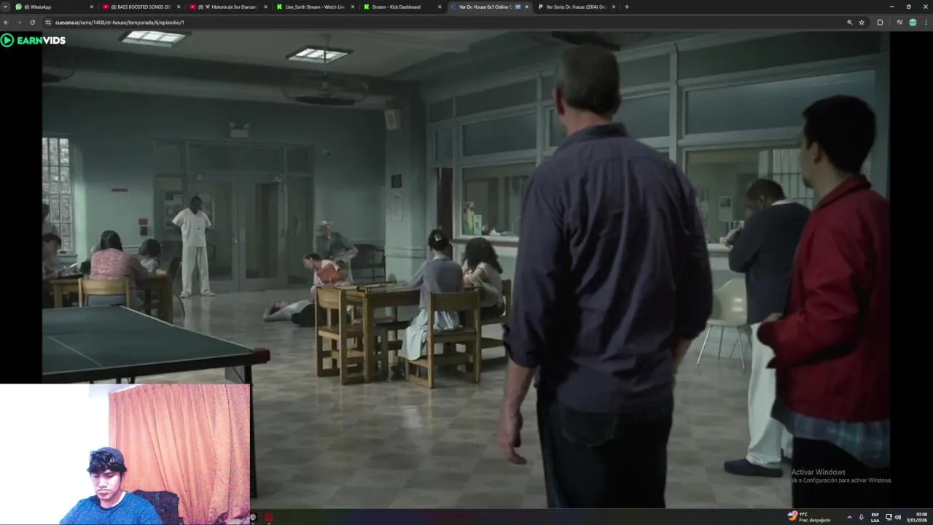Change the ESP LAA keyboard language
Image resolution: width=933 pixels, height=525 pixels.
pos(875,517)
